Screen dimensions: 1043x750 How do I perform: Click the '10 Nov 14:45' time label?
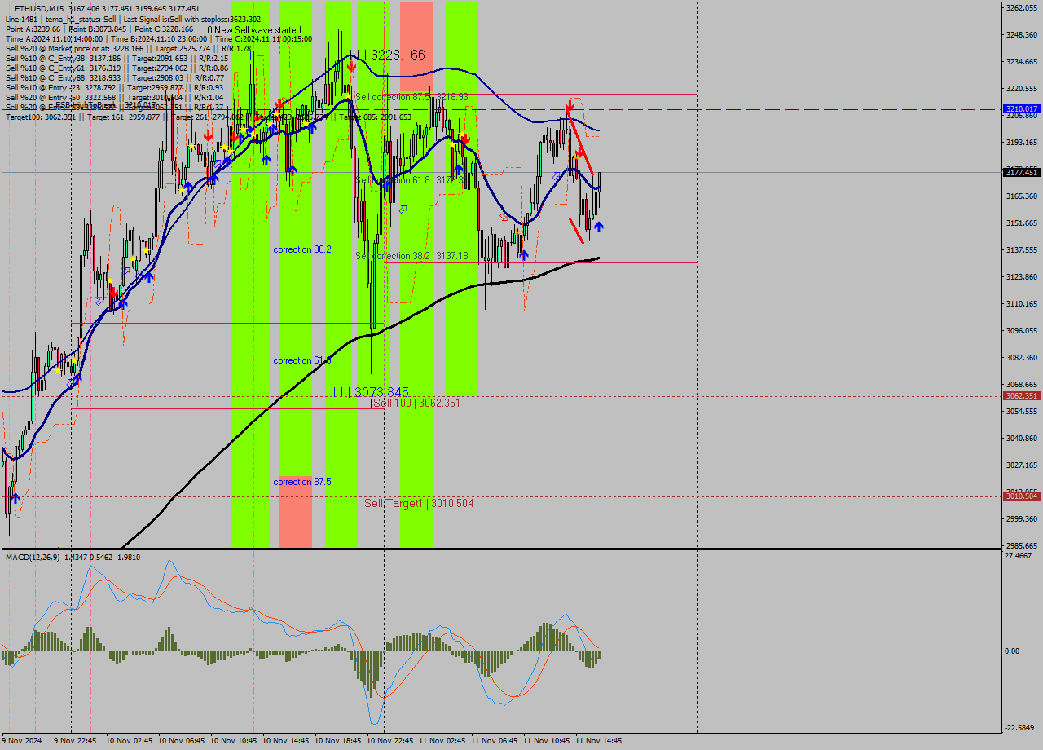point(284,741)
